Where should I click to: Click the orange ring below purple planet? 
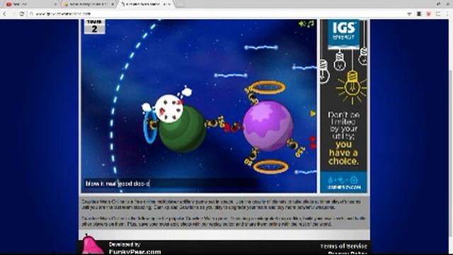270,167
